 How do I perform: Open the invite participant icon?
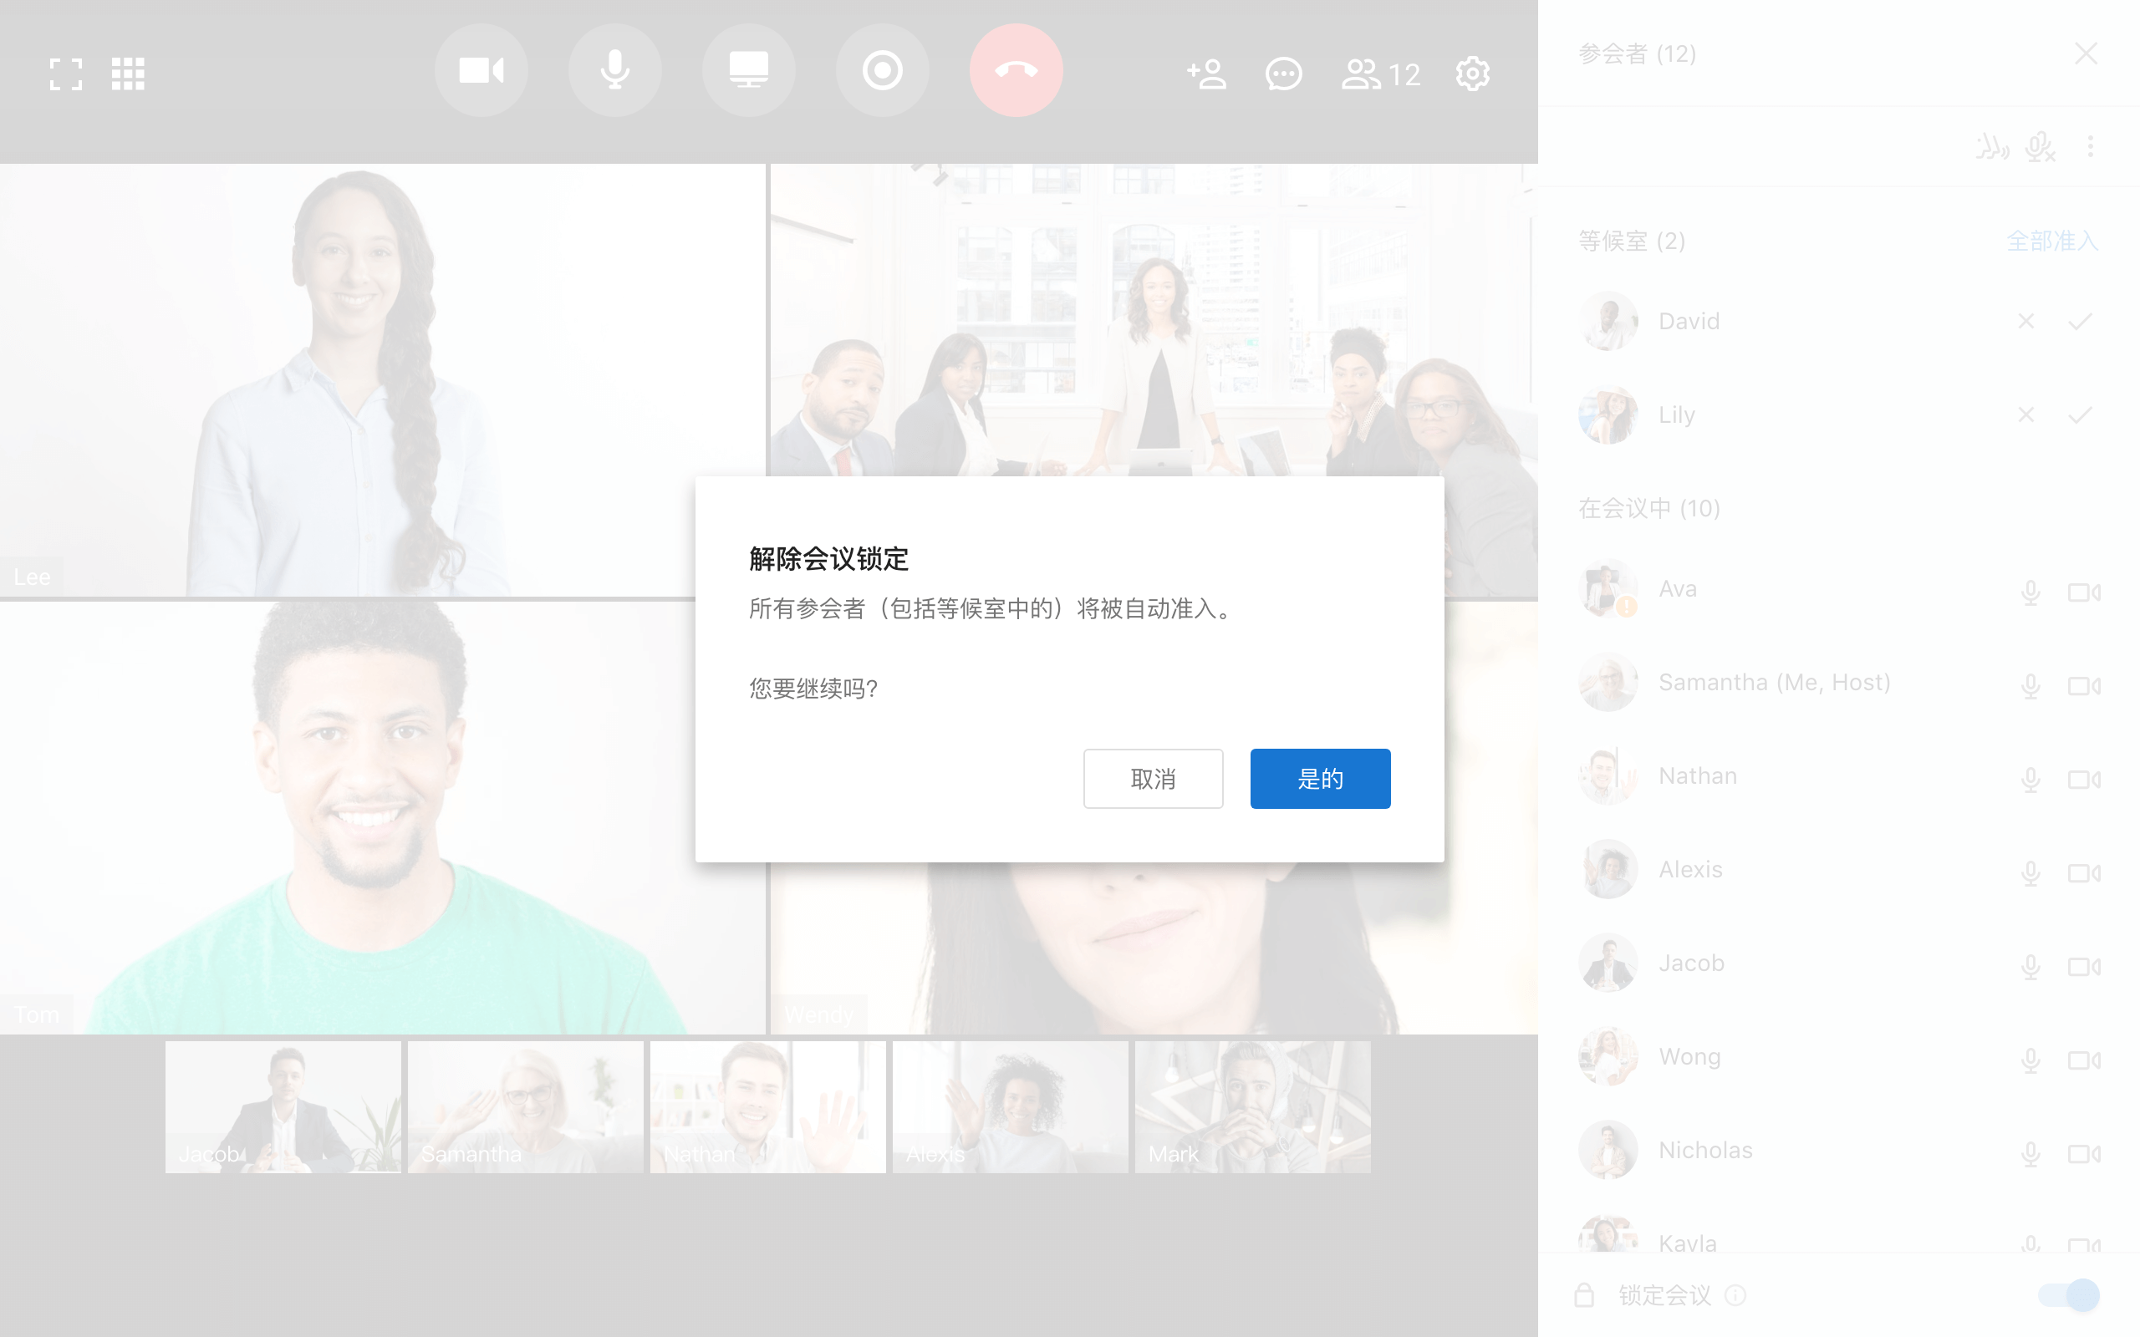[1206, 74]
